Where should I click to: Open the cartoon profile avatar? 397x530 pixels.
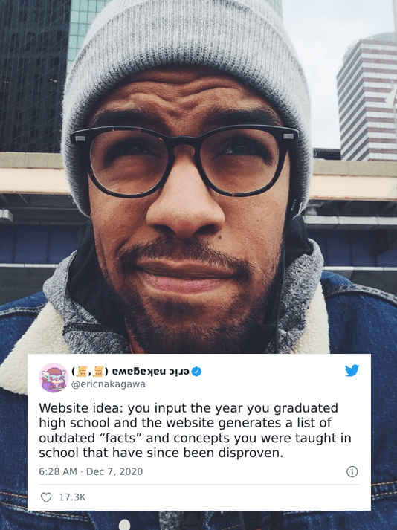[54, 378]
